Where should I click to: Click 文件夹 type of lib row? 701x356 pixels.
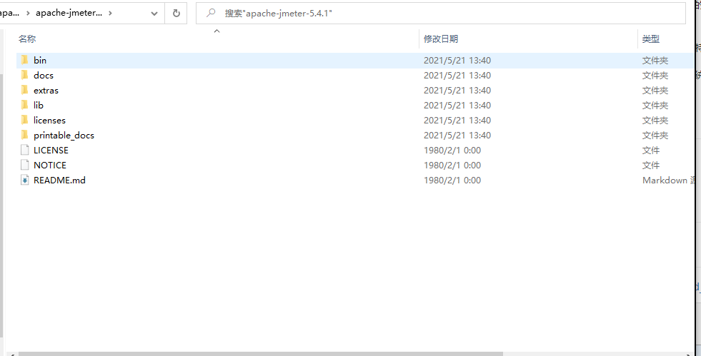click(x=655, y=106)
